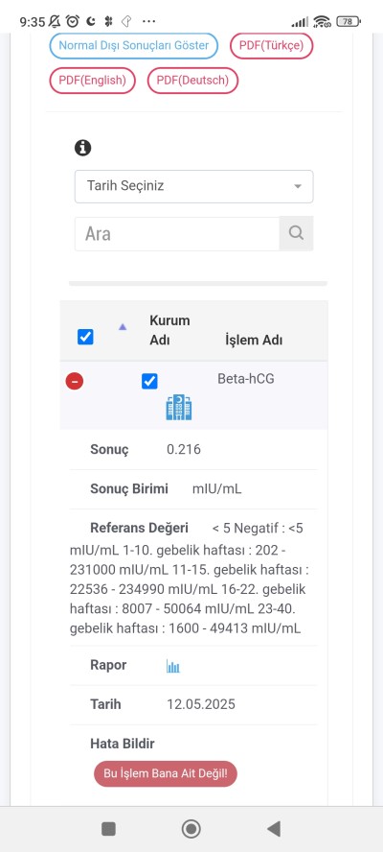Open the Tarih Seçiniz dropdown
Image resolution: width=383 pixels, height=852 pixels.
click(x=193, y=186)
